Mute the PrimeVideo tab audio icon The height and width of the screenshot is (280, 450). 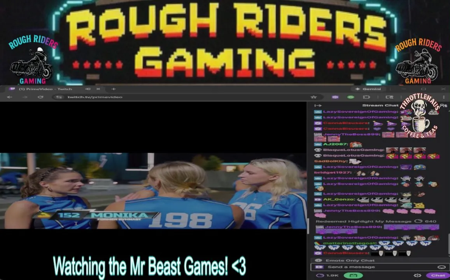tap(88, 89)
